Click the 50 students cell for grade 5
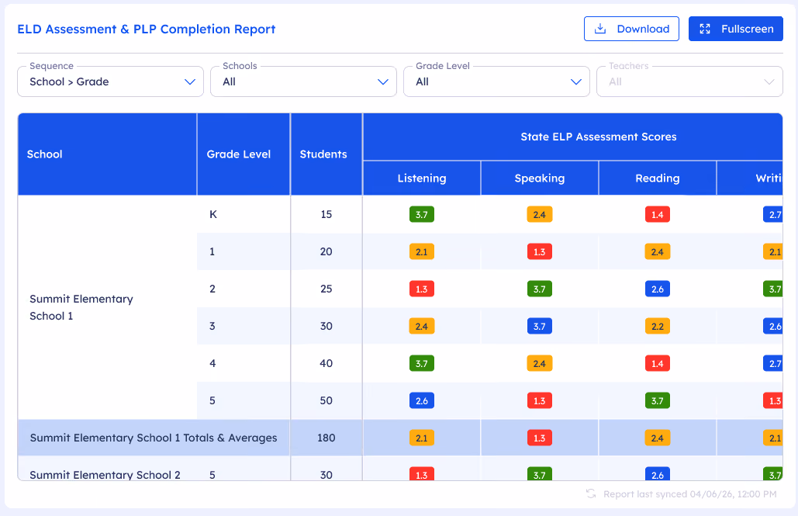The height and width of the screenshot is (516, 798). tap(326, 400)
